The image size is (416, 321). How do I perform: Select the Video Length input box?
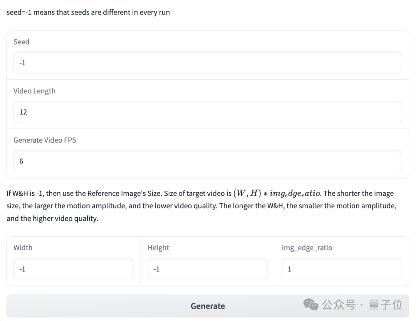(x=208, y=112)
